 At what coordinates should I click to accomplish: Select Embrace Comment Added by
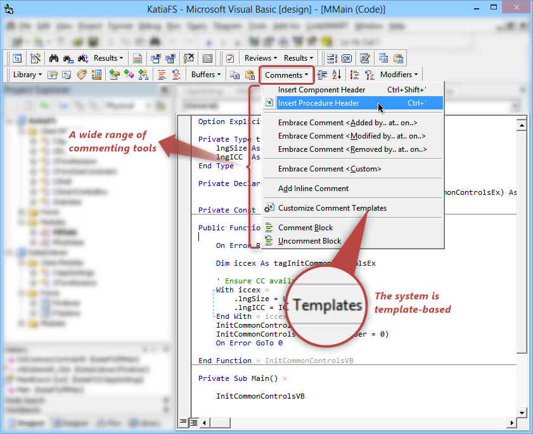tap(353, 123)
